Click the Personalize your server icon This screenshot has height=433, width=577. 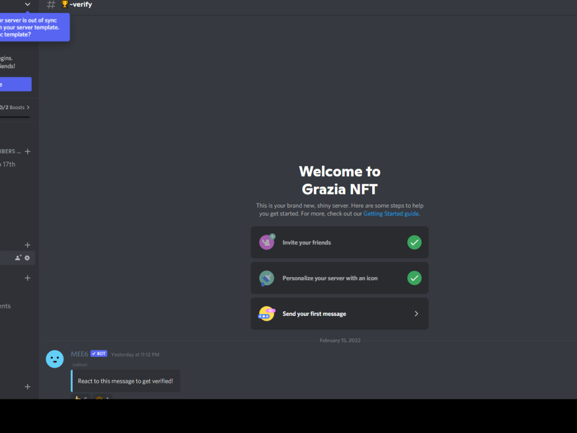267,278
